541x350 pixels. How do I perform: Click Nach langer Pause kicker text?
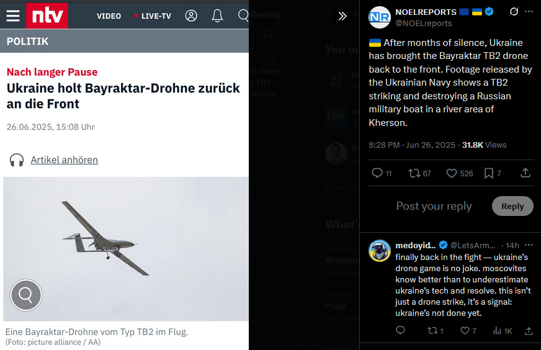[x=52, y=72]
